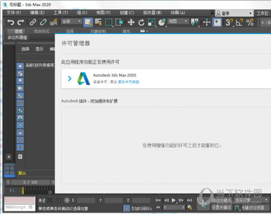This screenshot has width=271, height=214.
Task: Choose the Rectangular Selection Region tool
Action: (x=109, y=22)
